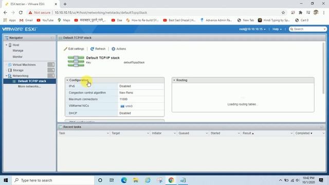
Task: Open the Task column dropdown arrow
Action: 108,134
